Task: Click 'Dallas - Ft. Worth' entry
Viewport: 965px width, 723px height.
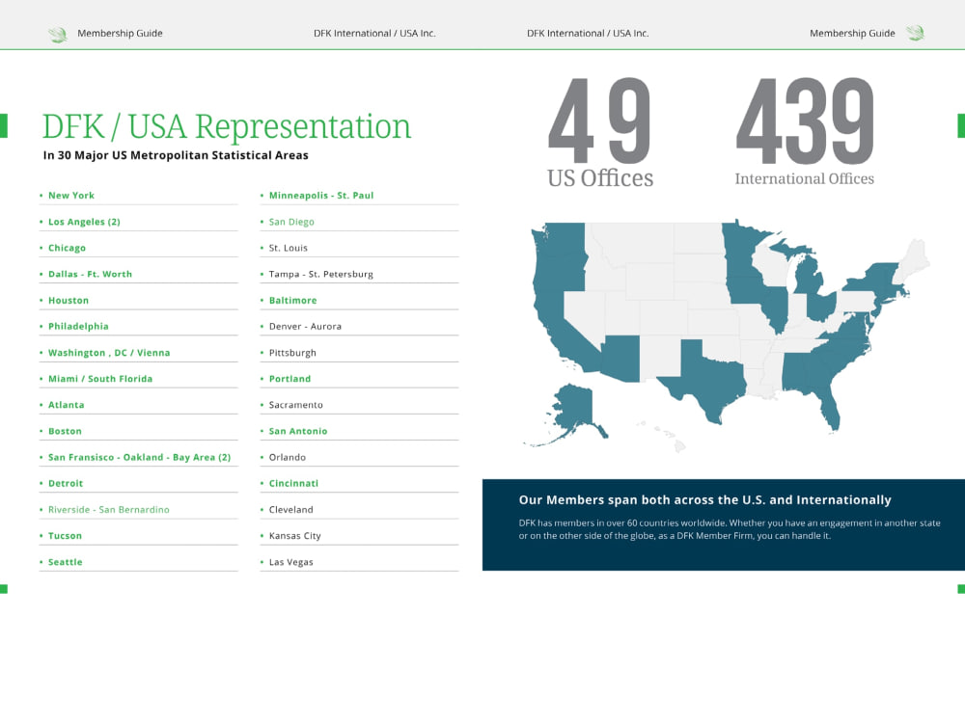Action: point(90,274)
